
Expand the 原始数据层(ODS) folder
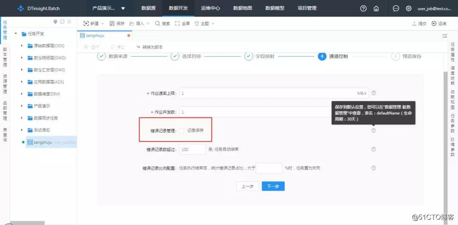22,46
